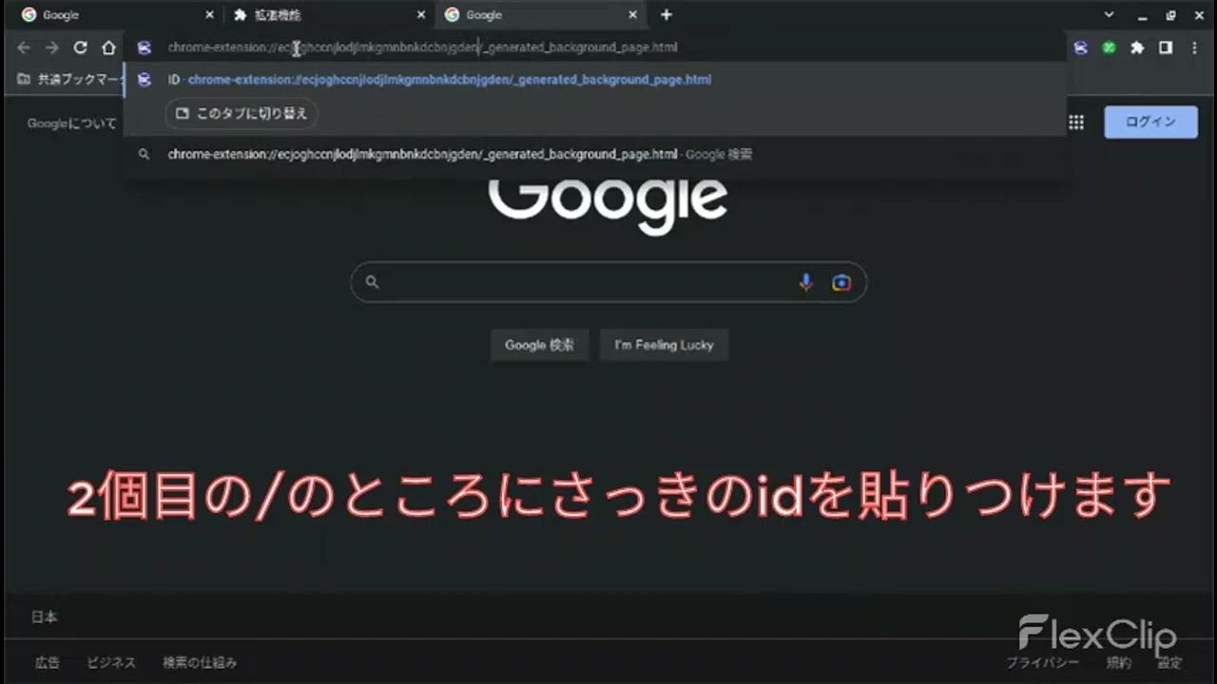Image resolution: width=1217 pixels, height=684 pixels.
Task: Open the extensions puzzle icon
Action: coord(1137,47)
